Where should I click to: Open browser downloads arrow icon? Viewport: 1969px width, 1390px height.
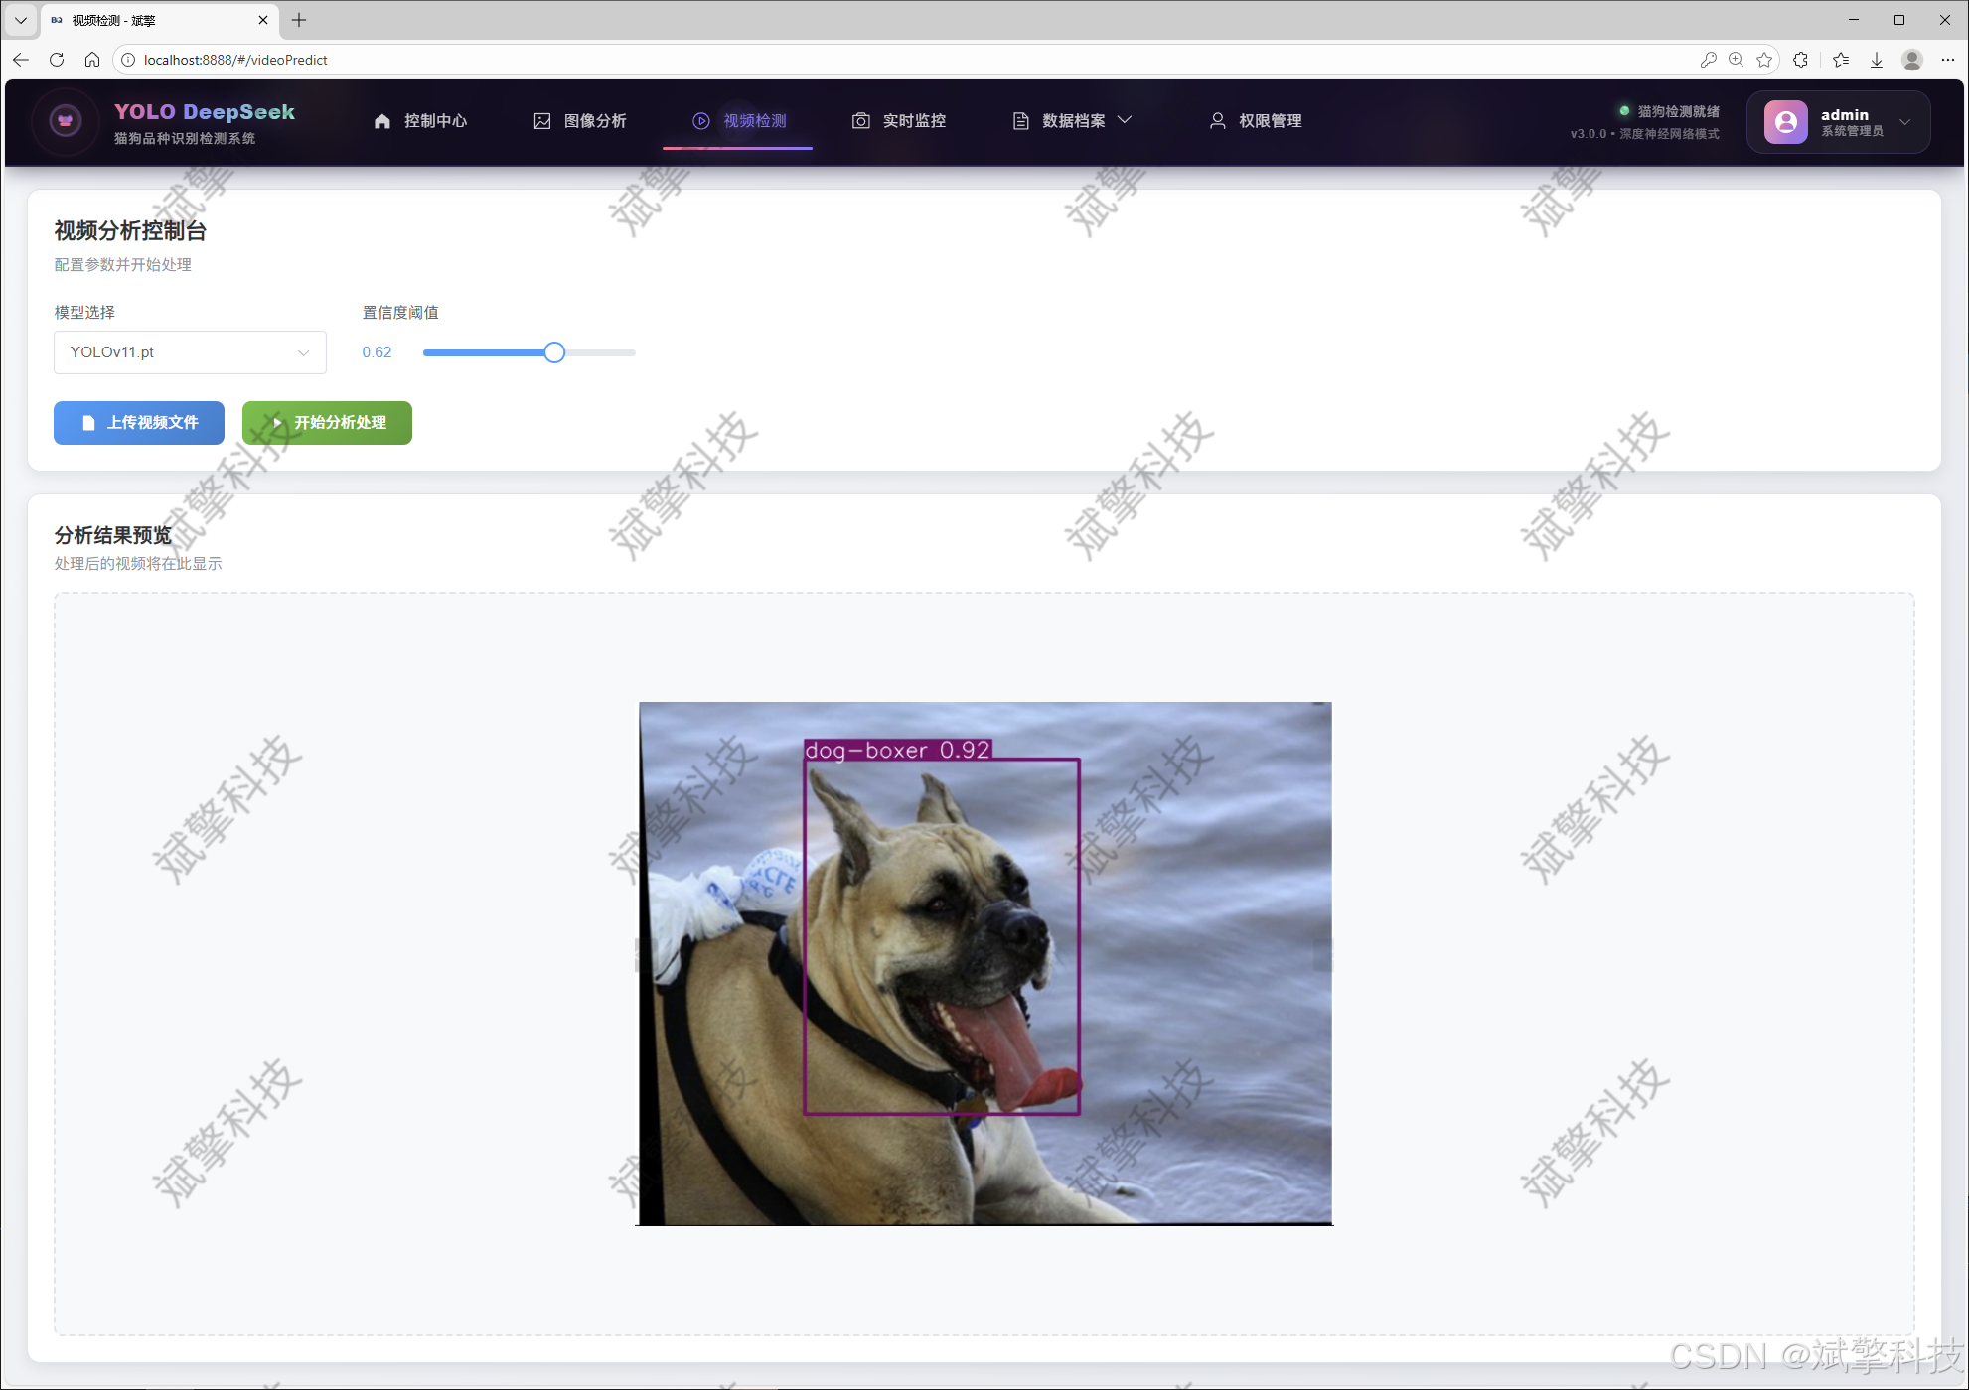[x=1877, y=60]
